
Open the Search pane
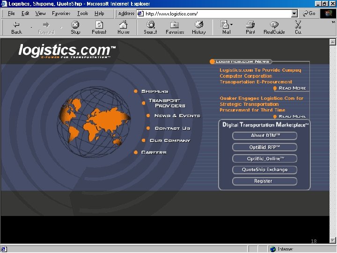point(150,28)
